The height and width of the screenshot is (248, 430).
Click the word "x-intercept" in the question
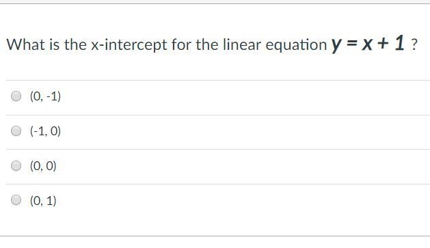tap(129, 44)
